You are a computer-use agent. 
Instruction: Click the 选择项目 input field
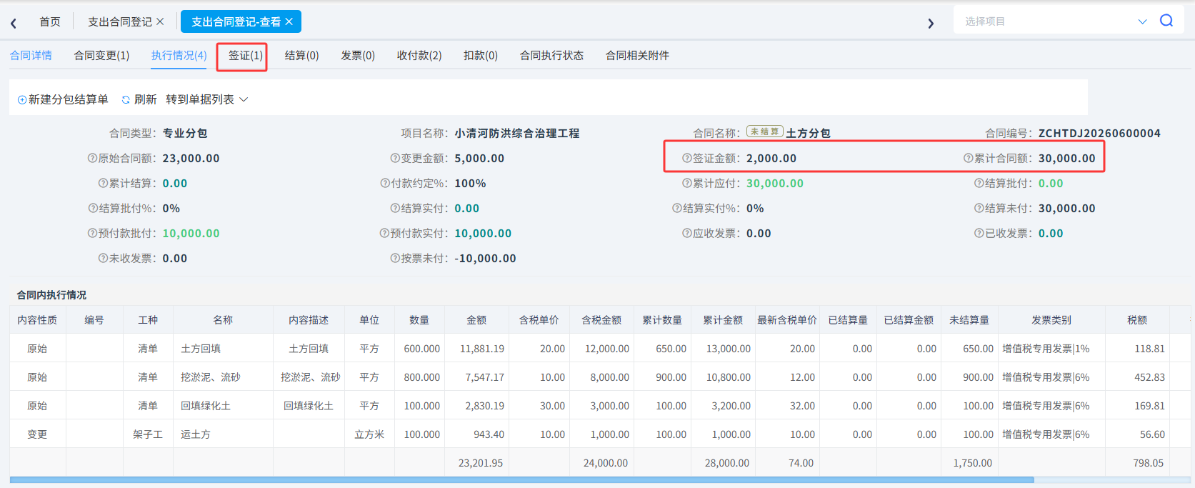(1046, 21)
